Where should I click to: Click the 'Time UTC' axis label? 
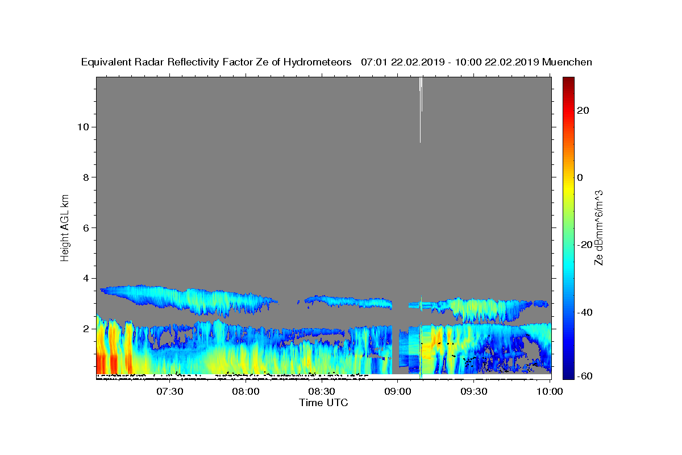coord(323,403)
